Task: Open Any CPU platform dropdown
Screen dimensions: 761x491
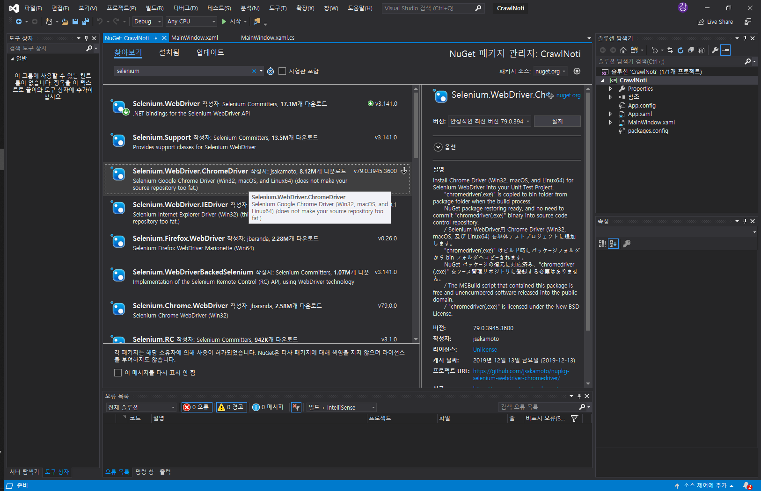Action: 191,22
